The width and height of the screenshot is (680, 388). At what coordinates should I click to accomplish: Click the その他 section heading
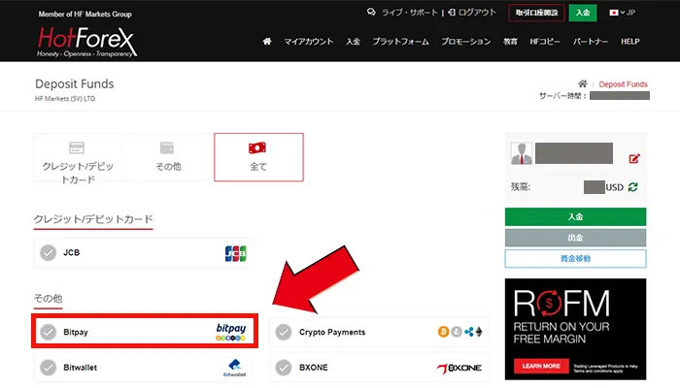(x=49, y=299)
